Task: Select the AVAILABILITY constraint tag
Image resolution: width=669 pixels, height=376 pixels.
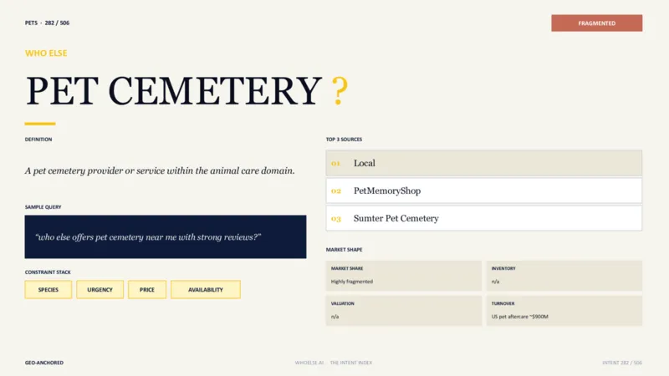Action: [206, 289]
